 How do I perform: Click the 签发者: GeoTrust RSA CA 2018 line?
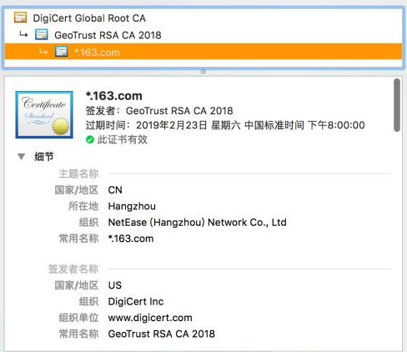[159, 111]
